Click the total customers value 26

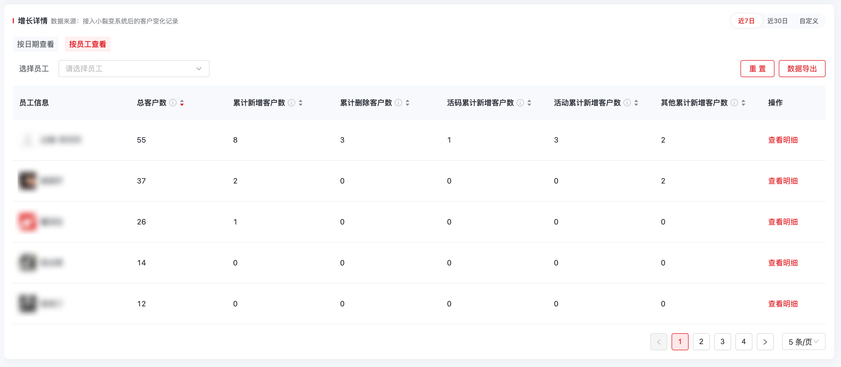pyautogui.click(x=141, y=222)
